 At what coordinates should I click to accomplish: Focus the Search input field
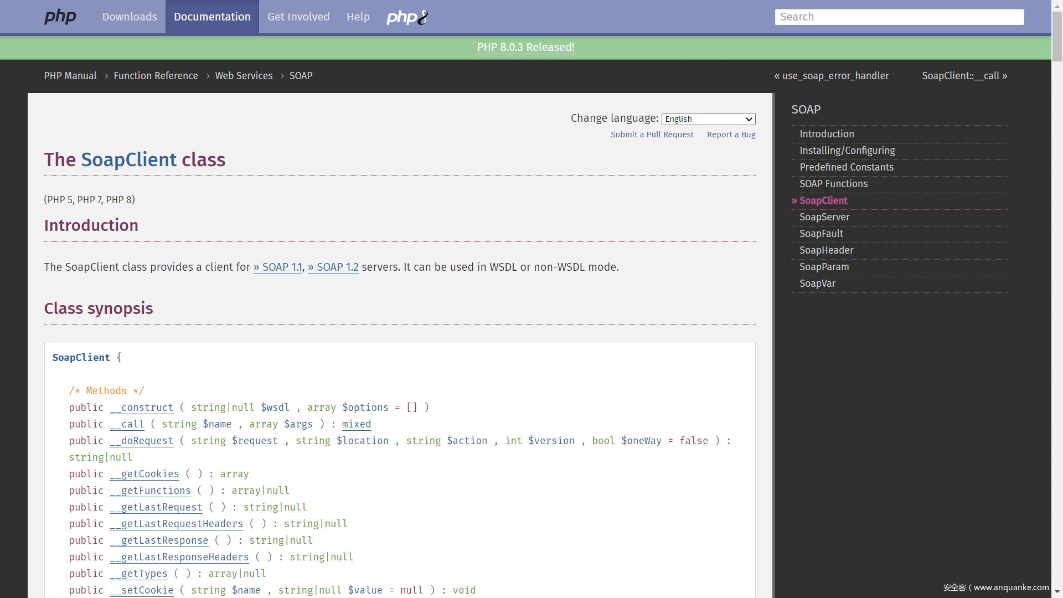tap(899, 17)
